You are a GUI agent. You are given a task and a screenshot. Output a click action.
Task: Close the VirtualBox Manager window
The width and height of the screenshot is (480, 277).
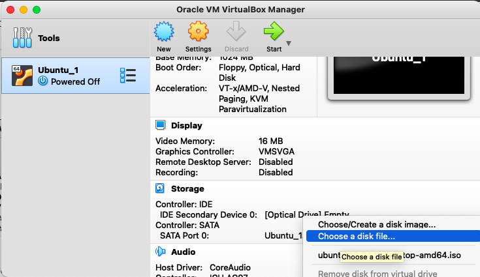10,10
